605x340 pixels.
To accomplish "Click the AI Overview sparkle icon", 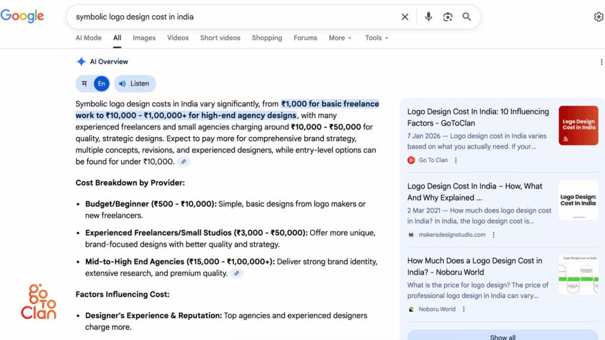I will coord(80,61).
